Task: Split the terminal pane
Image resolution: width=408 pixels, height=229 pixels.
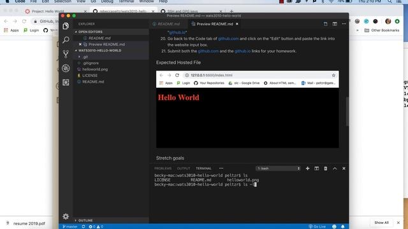Action: click(x=316, y=169)
